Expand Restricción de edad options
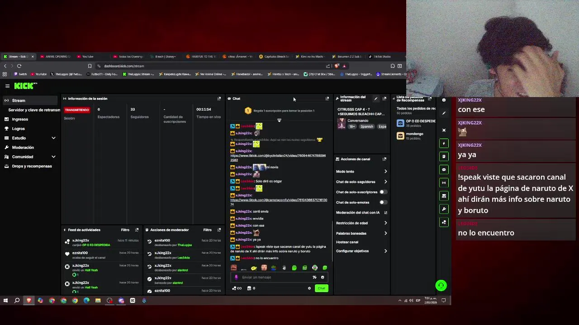Screen dimensions: 579x325 385,223
